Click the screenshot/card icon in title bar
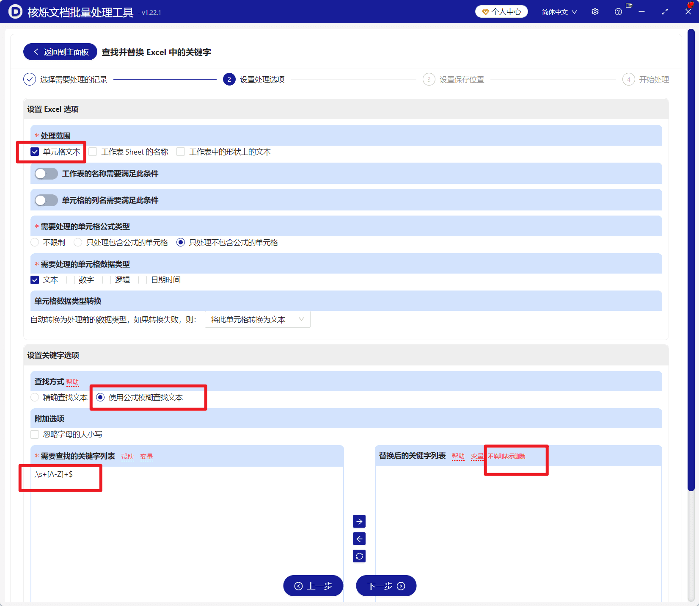 (629, 6)
